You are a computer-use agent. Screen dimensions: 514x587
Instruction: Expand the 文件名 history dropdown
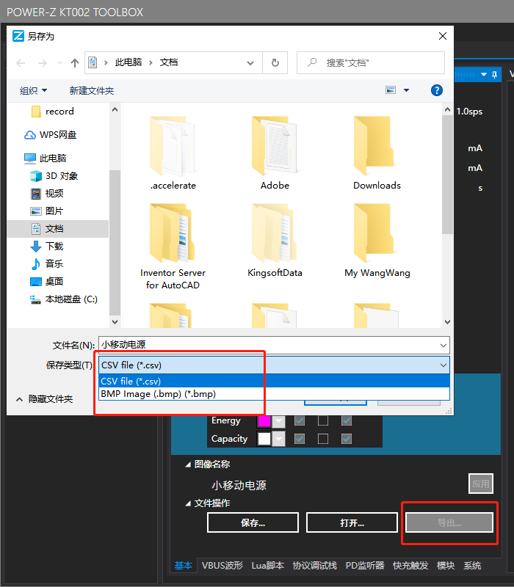444,345
